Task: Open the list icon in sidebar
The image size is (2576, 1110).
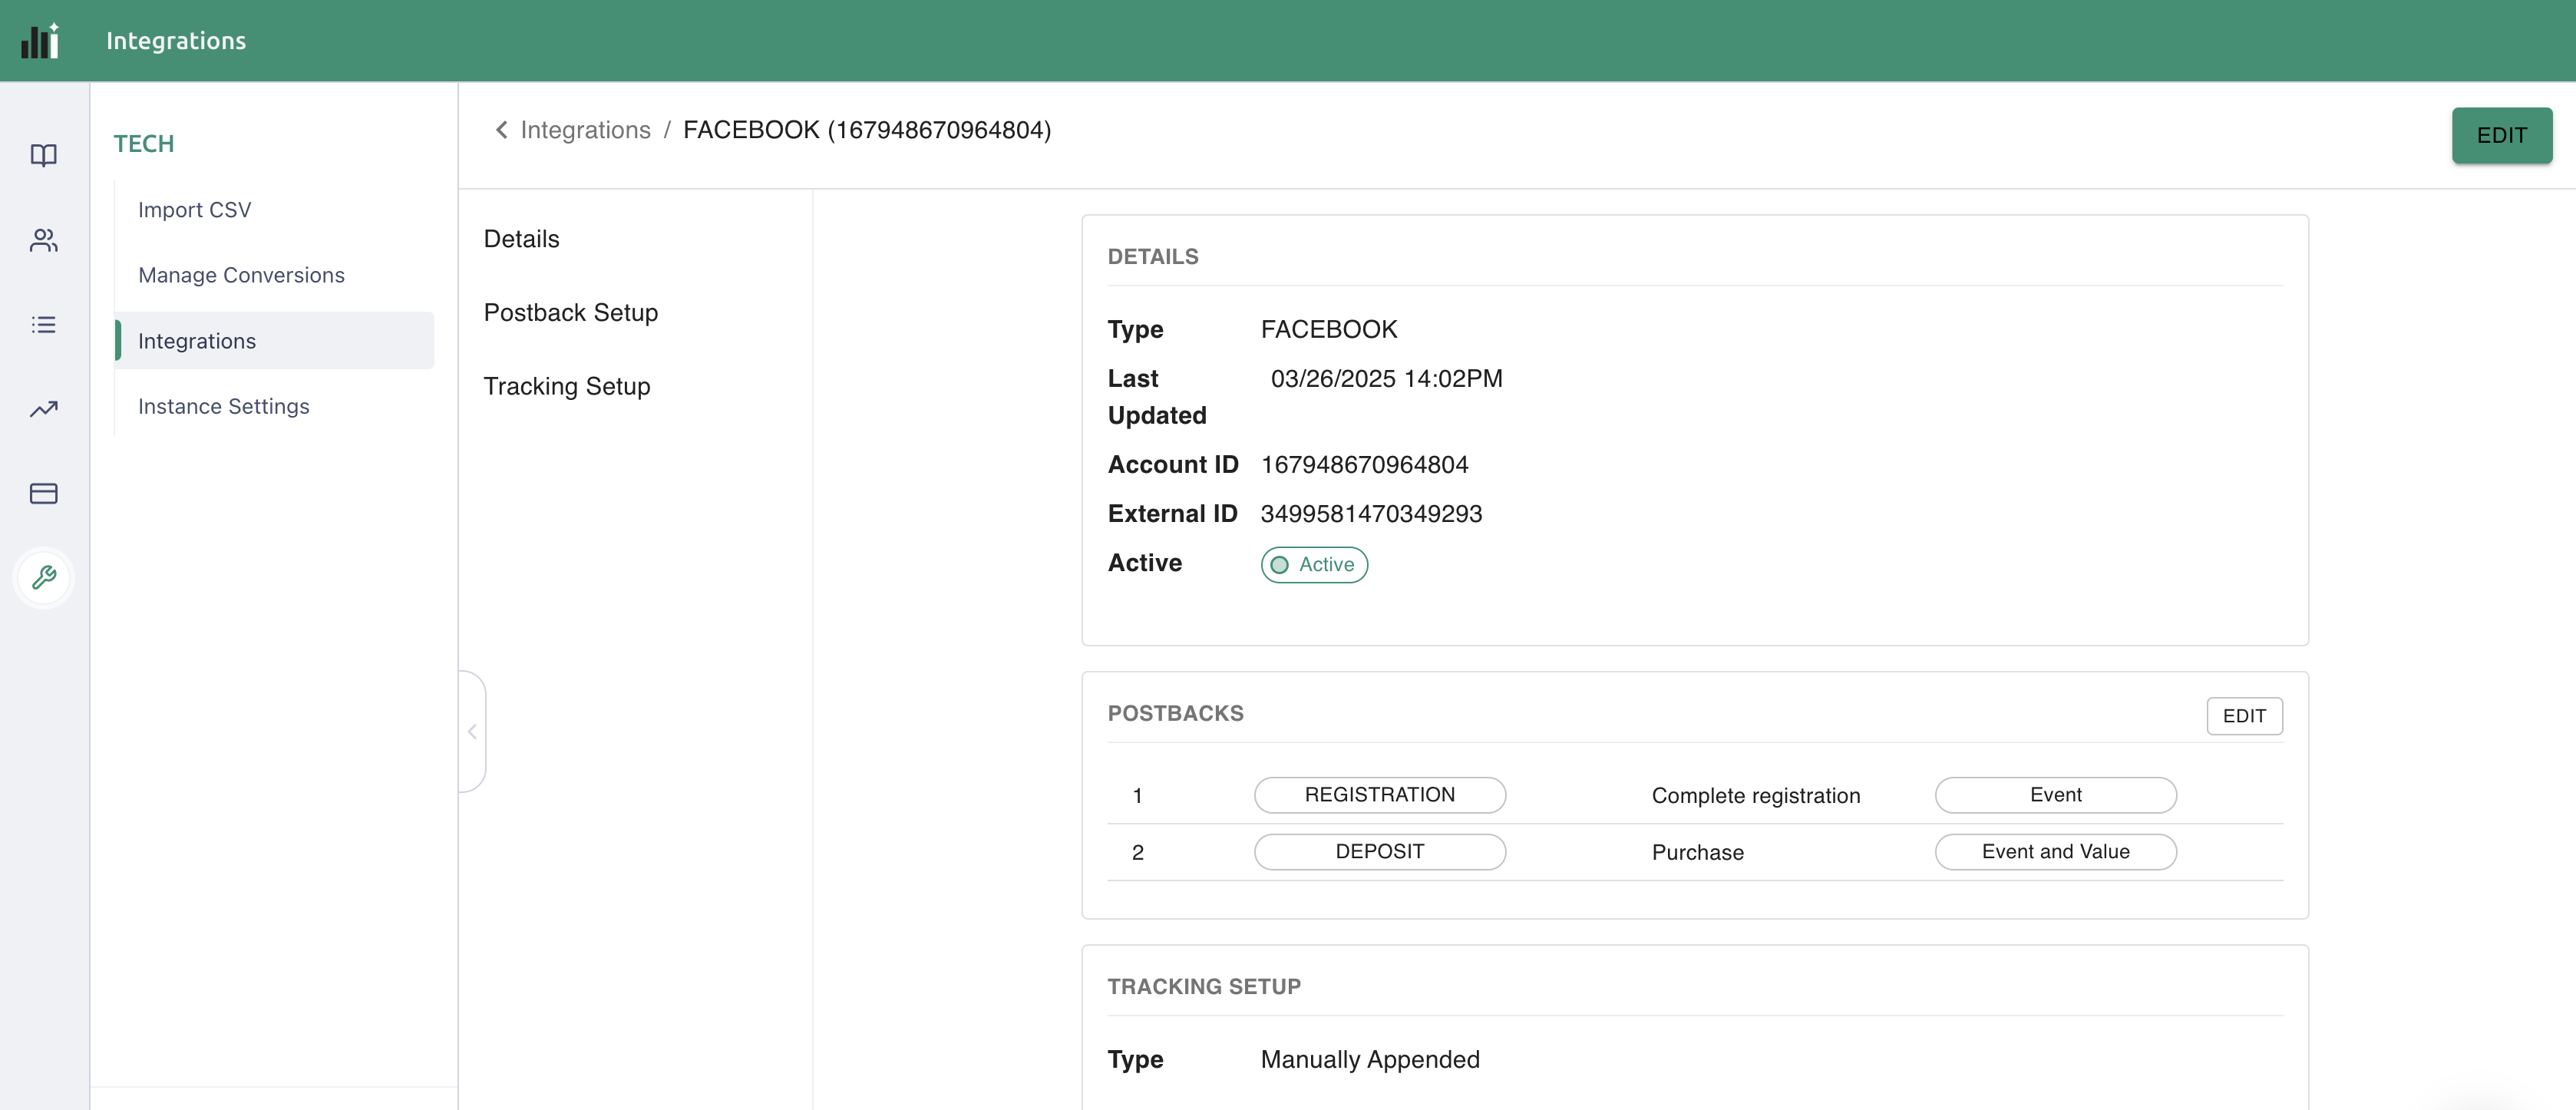Action: pos(43,325)
